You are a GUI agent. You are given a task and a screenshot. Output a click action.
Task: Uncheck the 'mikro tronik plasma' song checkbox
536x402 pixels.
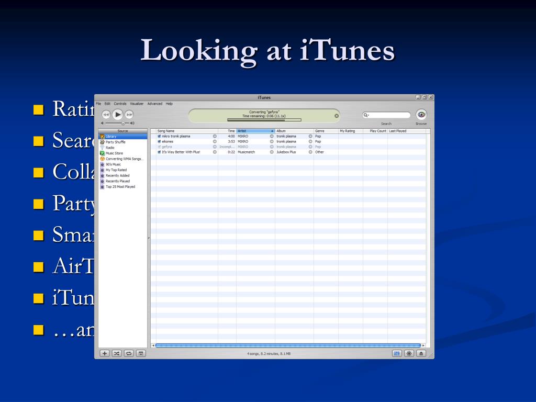click(159, 136)
